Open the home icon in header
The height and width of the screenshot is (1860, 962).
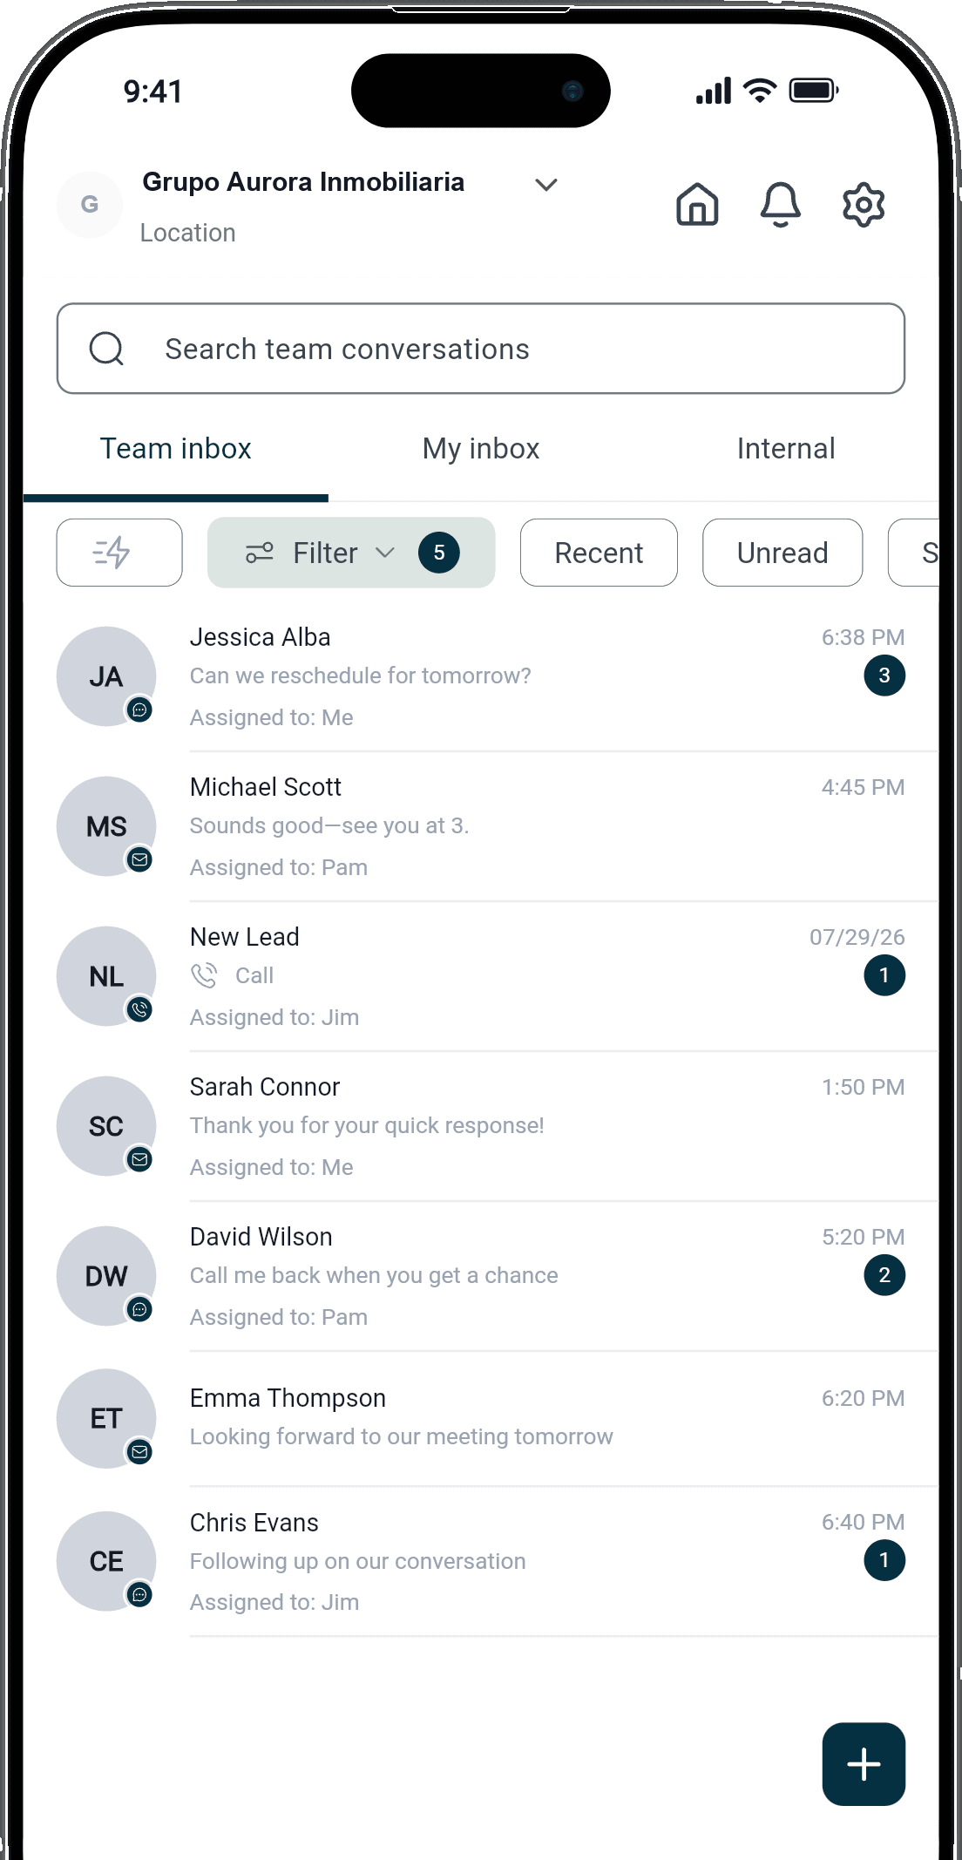pyautogui.click(x=697, y=205)
